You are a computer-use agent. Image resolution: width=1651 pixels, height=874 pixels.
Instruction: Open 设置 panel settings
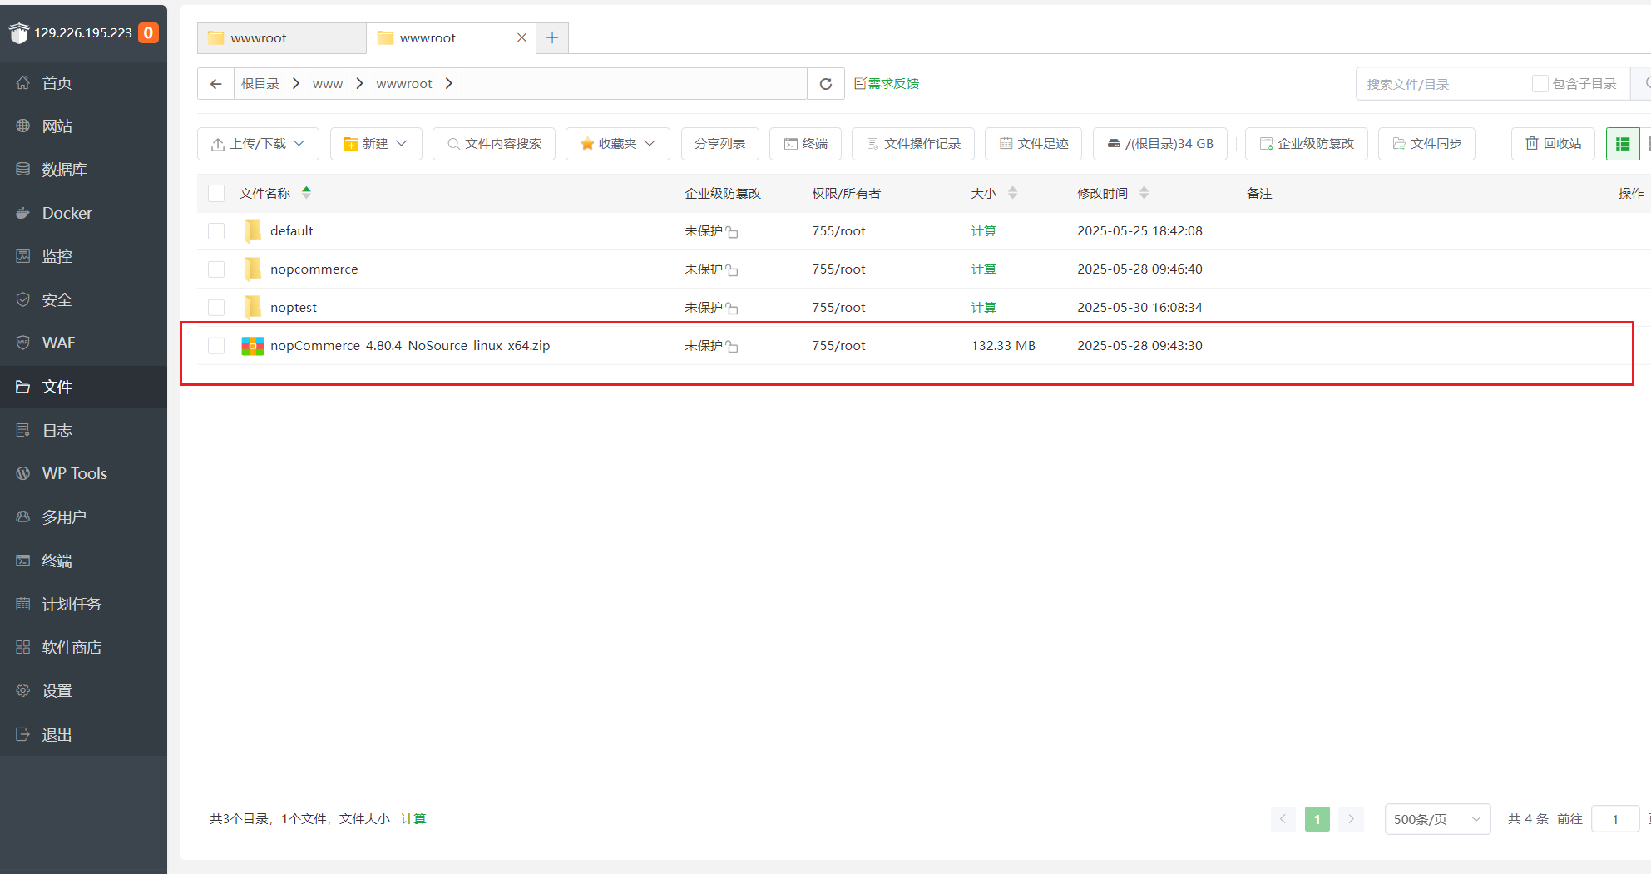(83, 690)
